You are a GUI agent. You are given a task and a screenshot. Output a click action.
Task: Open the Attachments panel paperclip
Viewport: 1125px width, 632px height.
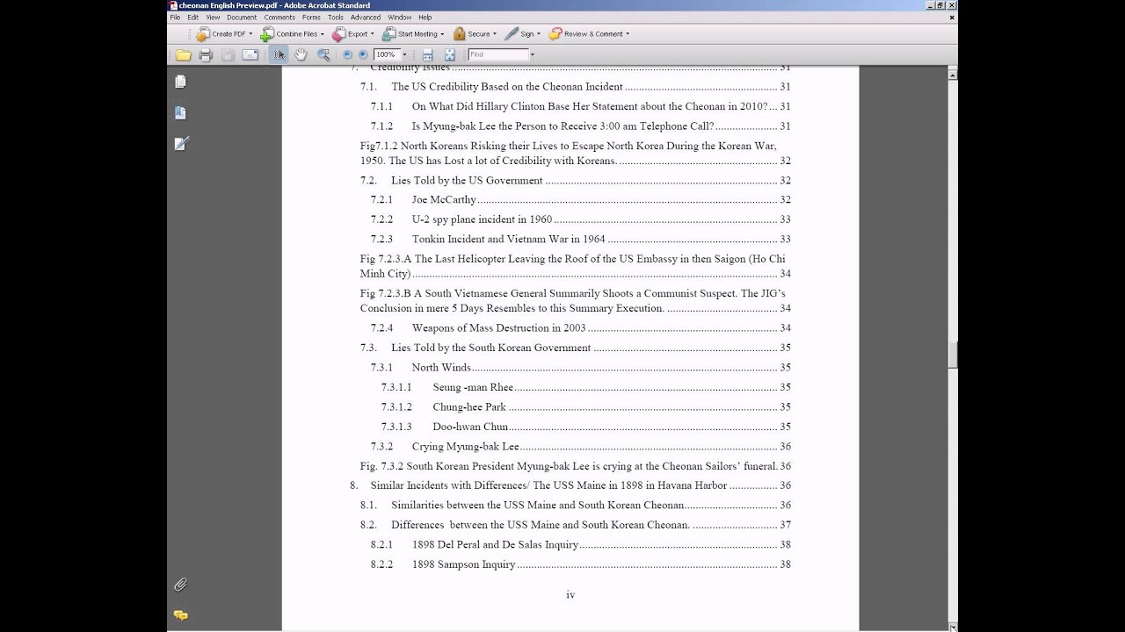tap(180, 585)
